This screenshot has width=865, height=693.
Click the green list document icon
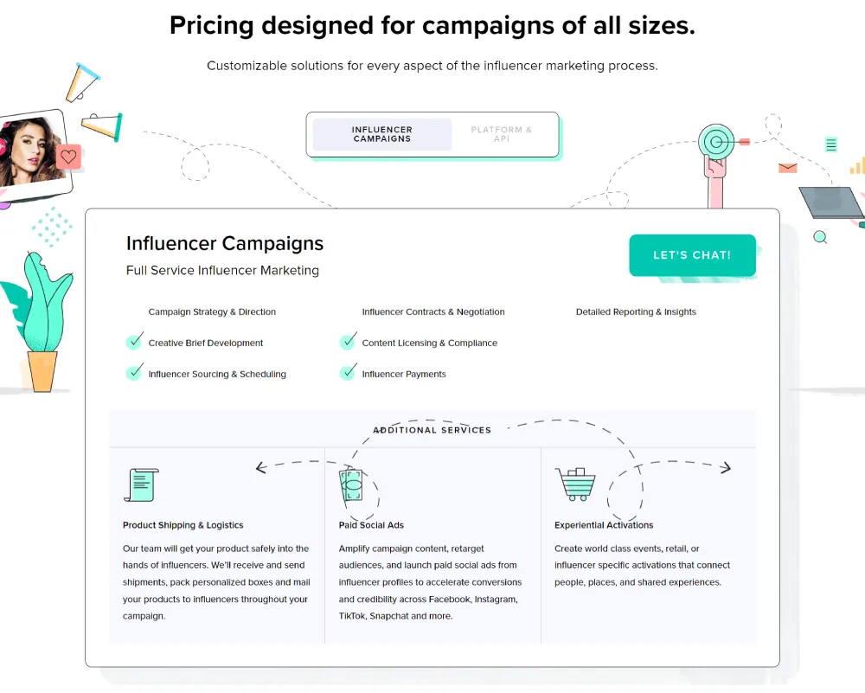(830, 144)
